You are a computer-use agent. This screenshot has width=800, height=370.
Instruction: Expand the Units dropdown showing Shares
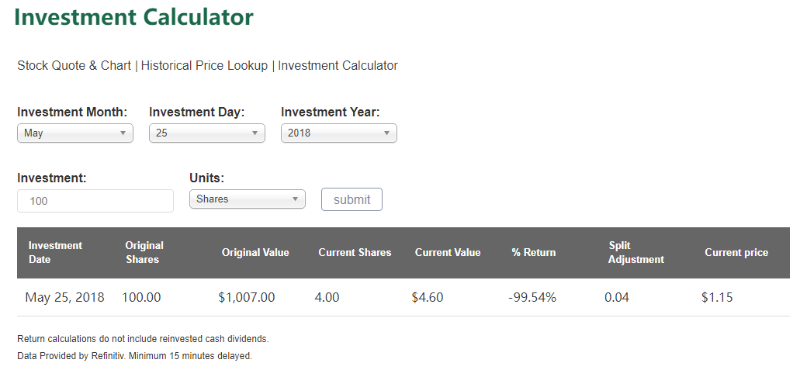click(248, 199)
